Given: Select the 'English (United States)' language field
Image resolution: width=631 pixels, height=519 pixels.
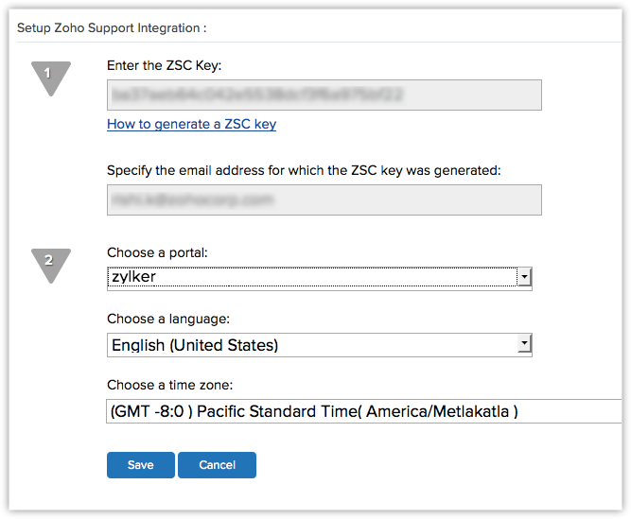Looking at the screenshot, I should (x=312, y=345).
